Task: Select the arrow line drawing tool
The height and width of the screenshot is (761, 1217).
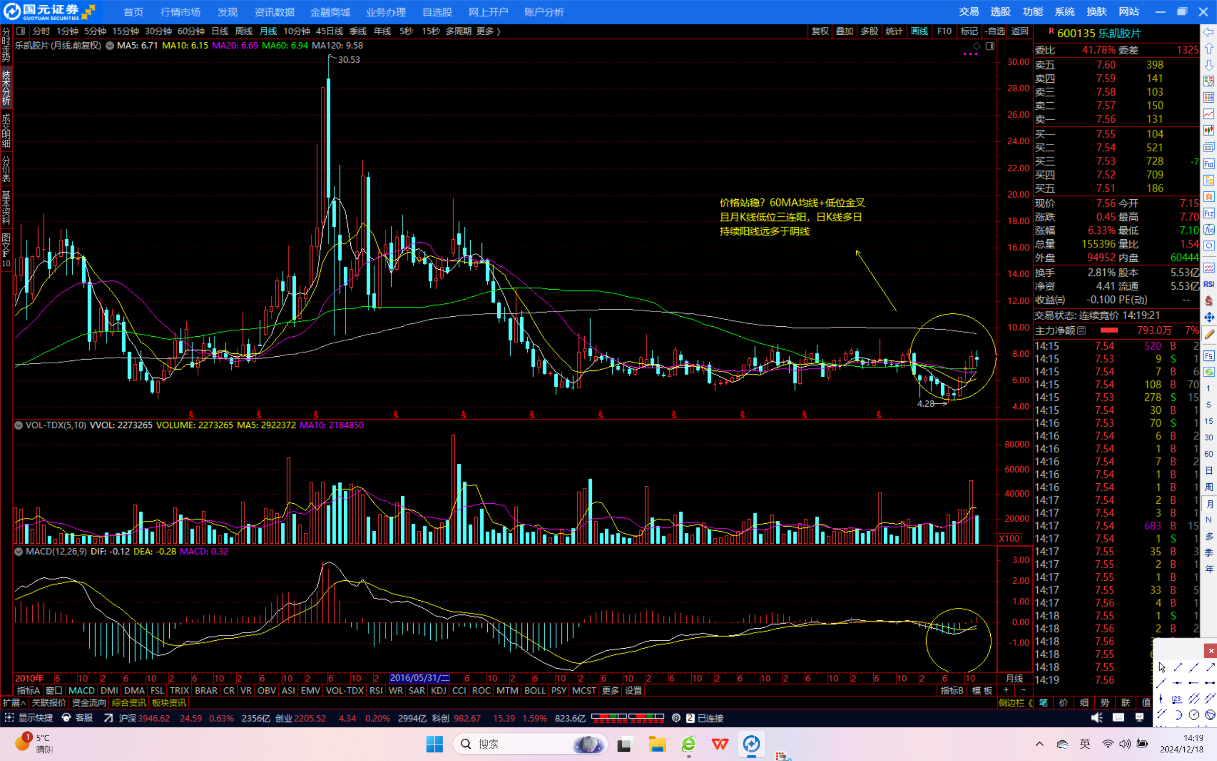Action: tap(1211, 667)
